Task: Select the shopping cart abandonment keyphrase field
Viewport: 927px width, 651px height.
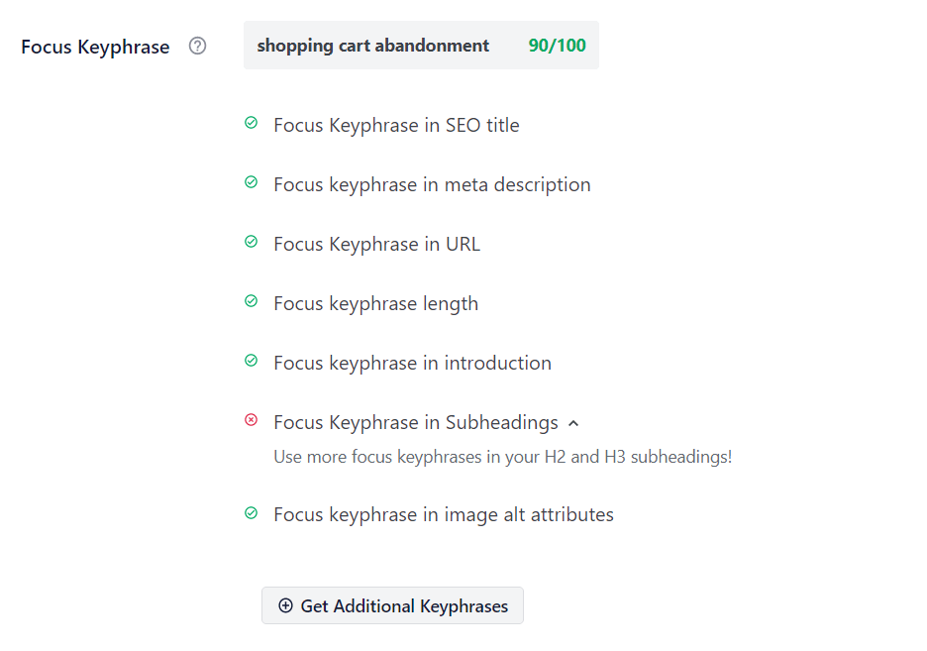Action: [373, 45]
